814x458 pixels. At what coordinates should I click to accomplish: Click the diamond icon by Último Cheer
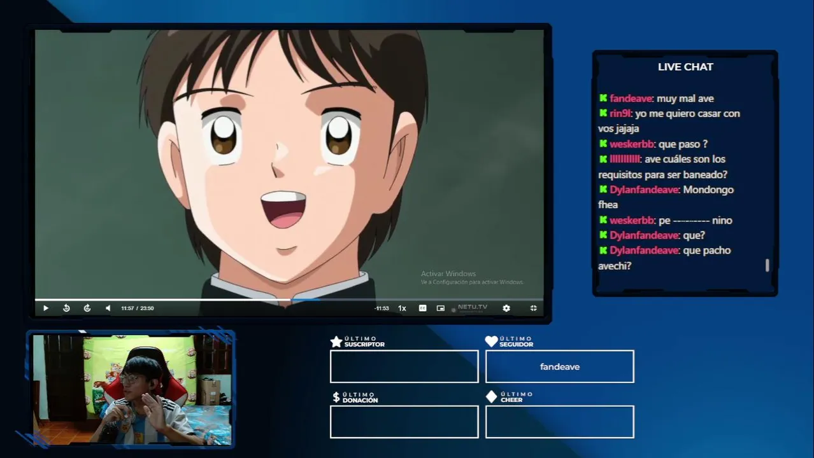[491, 397]
